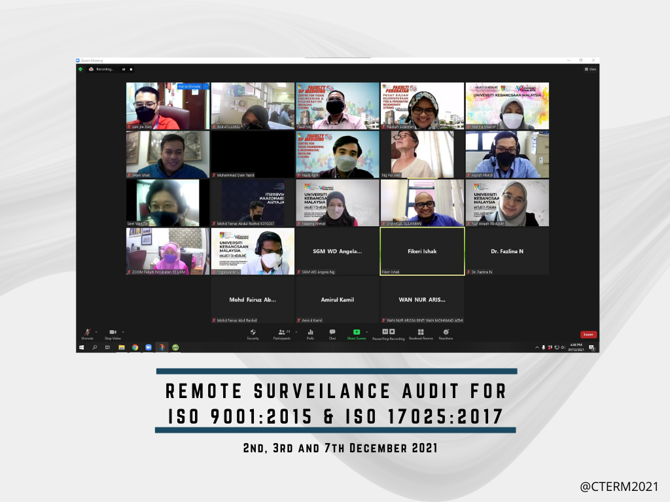Open the Reactions menu
This screenshot has height=502, width=670.
(x=446, y=333)
